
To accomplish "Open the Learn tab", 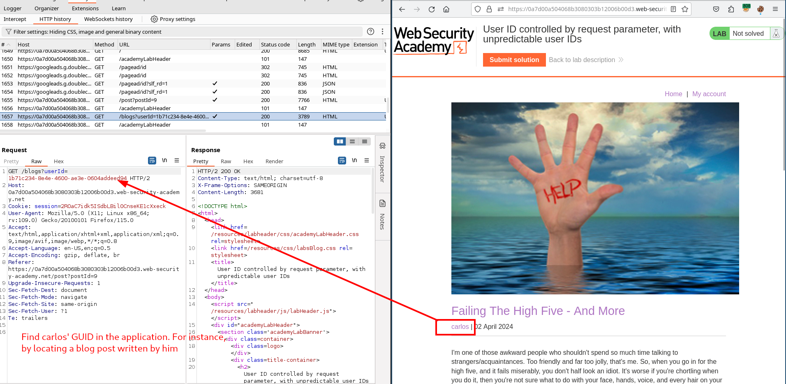I will [x=119, y=8].
